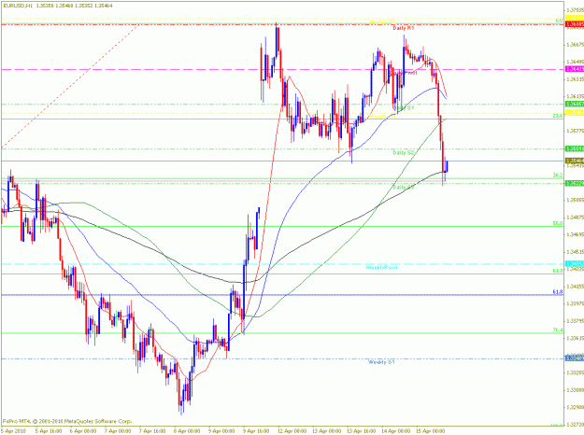Click the "15 Apr 00:00" time label
The height and width of the screenshot is (435, 584).
pyautogui.click(x=432, y=431)
